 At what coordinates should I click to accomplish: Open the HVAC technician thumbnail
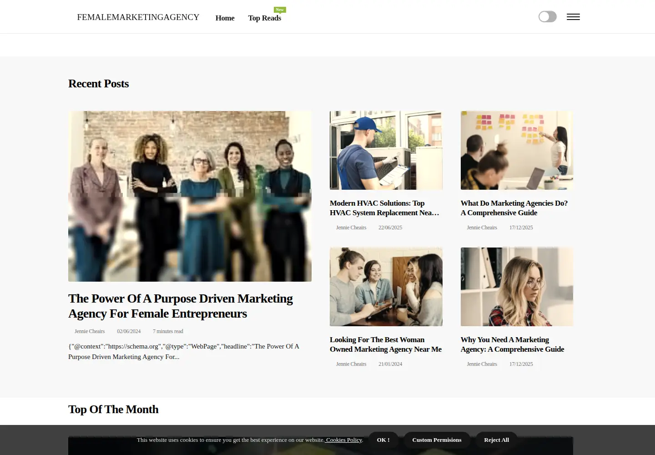386,150
